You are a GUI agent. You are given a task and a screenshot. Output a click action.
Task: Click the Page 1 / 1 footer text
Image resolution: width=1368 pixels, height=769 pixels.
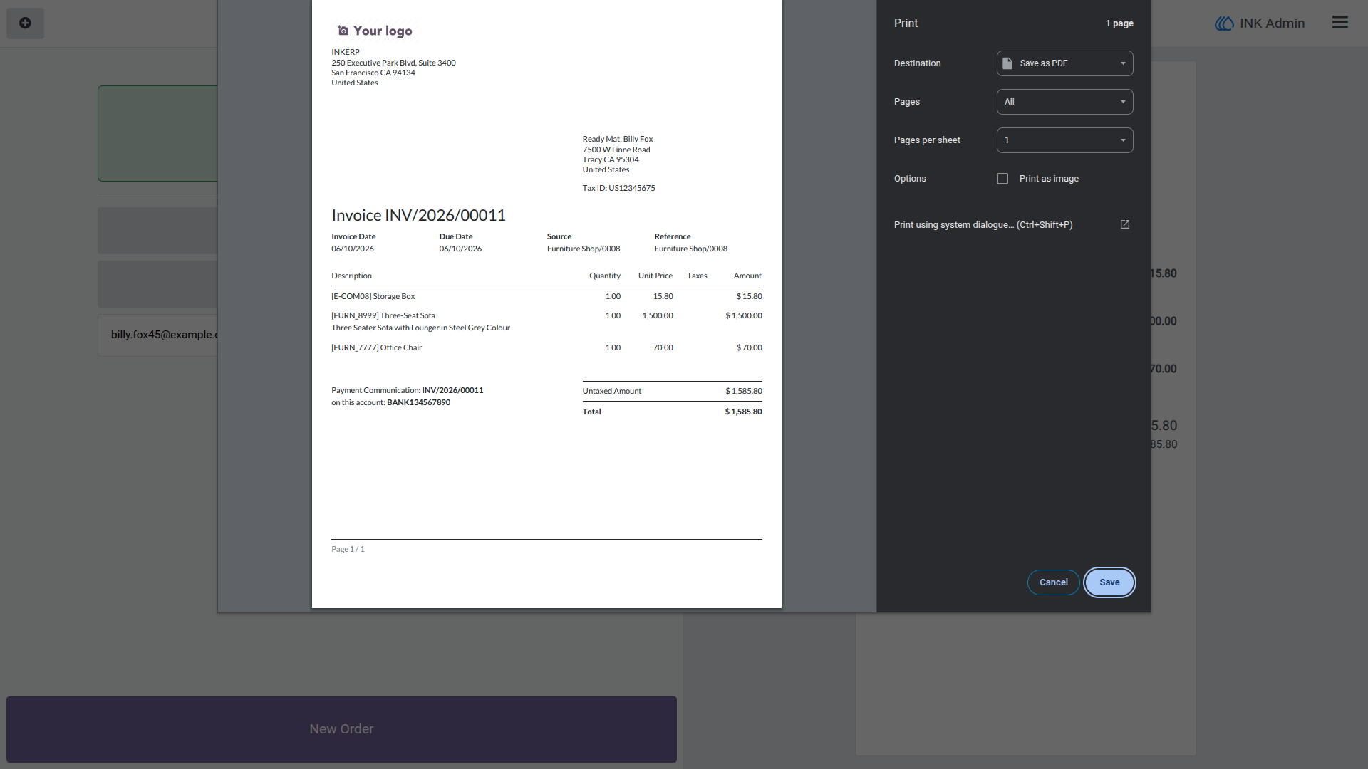pyautogui.click(x=348, y=549)
